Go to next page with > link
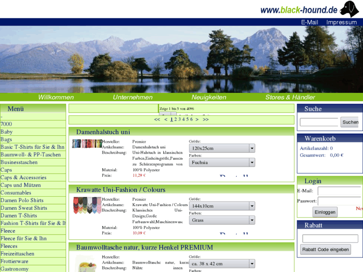363x272 pixels. 197,119
